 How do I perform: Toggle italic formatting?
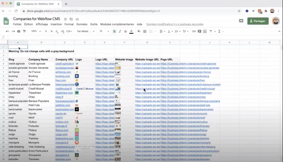click(x=120, y=31)
